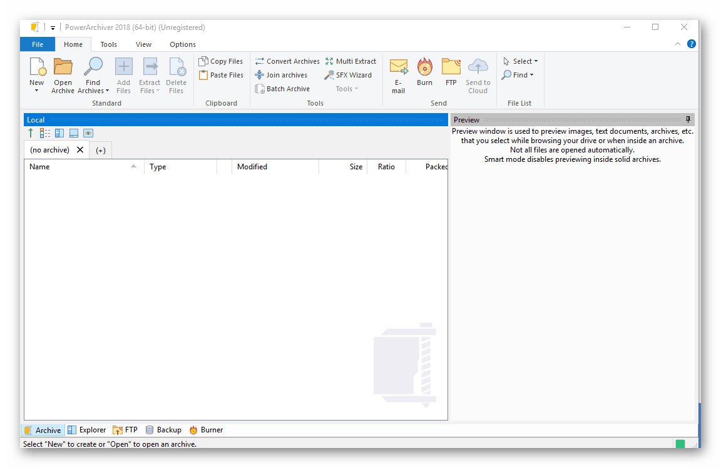Collapse the ribbon with the caret
The image size is (721, 468).
point(677,44)
